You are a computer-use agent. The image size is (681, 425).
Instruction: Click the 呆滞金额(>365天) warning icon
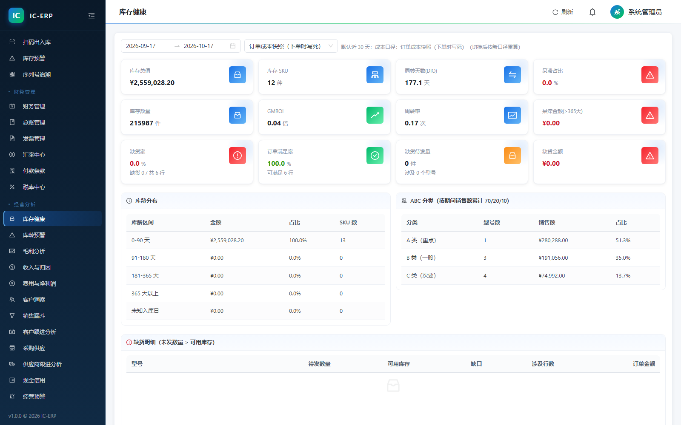point(650,115)
